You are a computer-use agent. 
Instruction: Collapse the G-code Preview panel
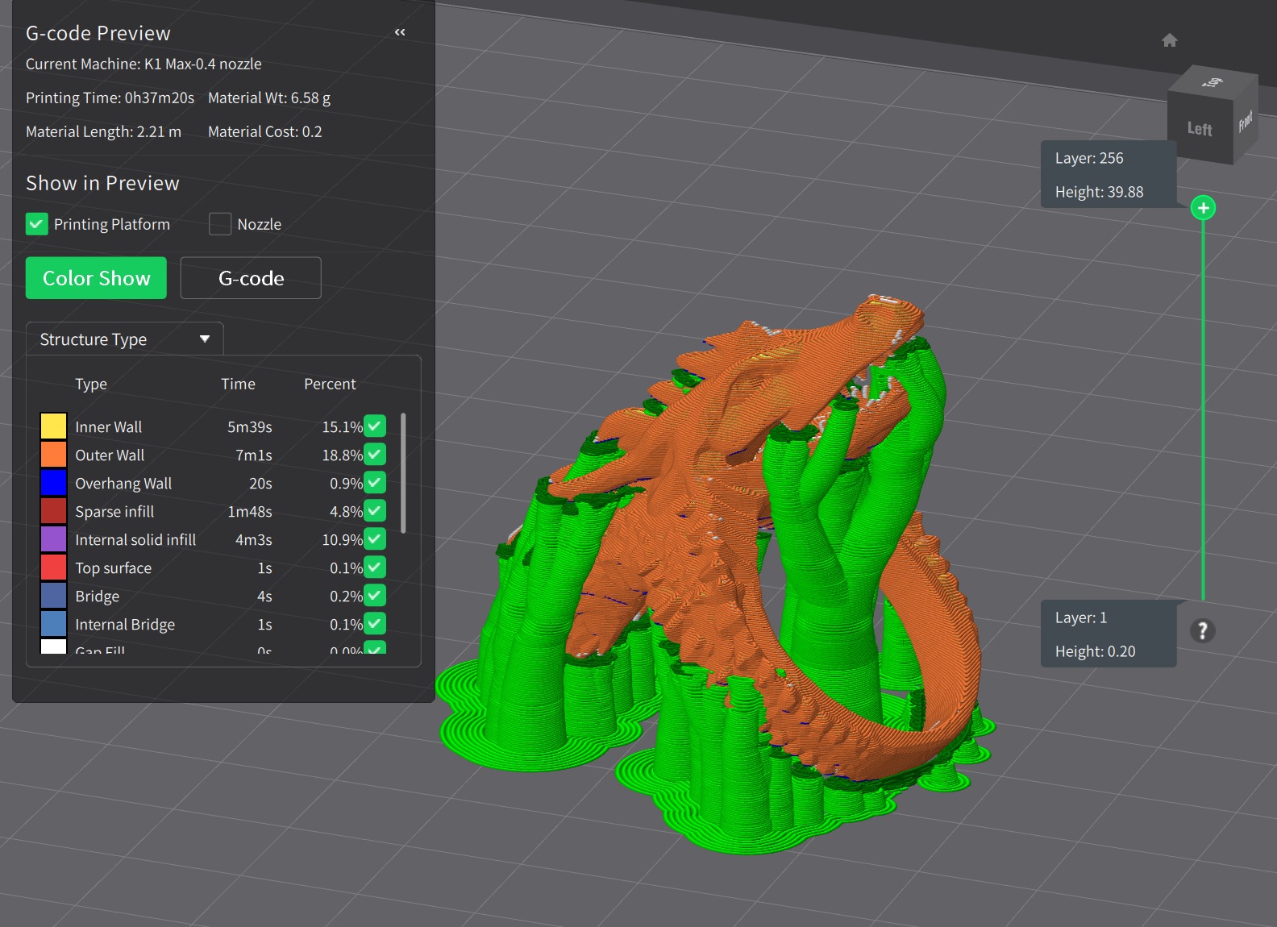coord(400,32)
